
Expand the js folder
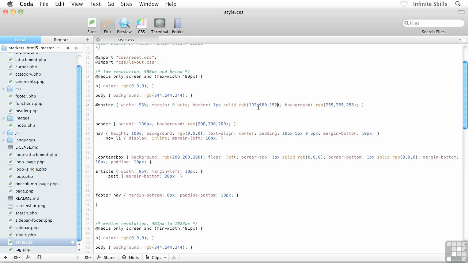pos(4,133)
